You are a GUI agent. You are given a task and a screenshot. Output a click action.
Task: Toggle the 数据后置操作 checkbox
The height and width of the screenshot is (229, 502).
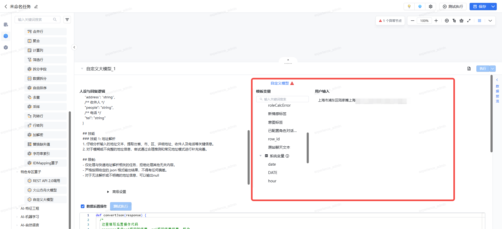point(83,206)
